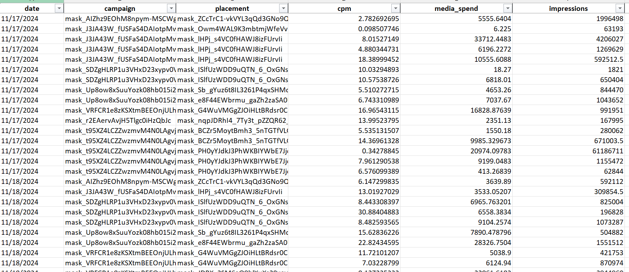Select media_spend cell 28326.7504
This screenshot has width=629, height=272.
pyautogui.click(x=456, y=243)
